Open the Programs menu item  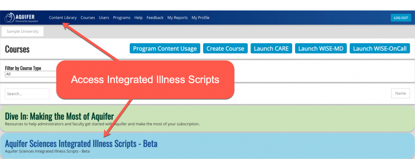coord(122,18)
